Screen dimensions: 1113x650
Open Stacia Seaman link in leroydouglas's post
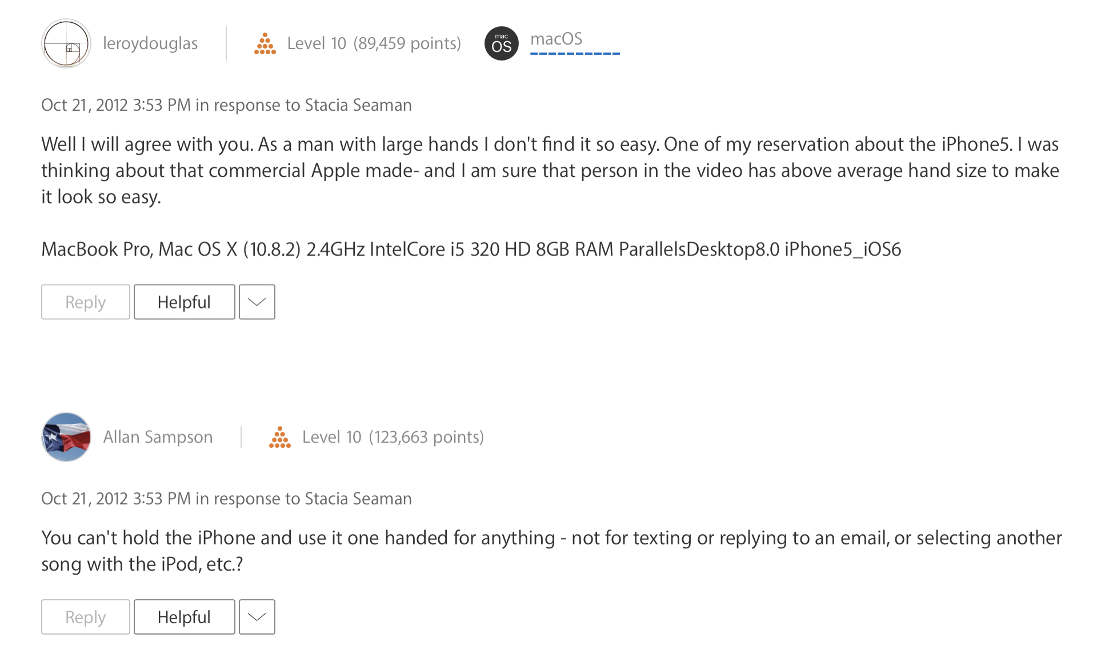[358, 105]
